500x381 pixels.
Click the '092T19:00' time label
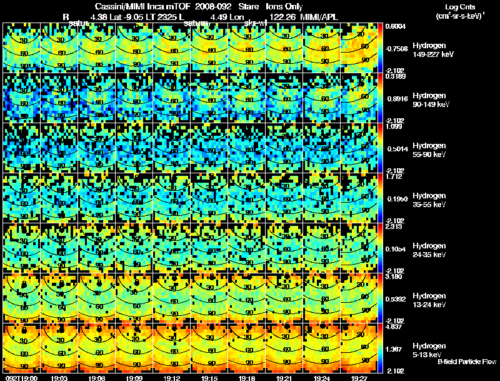click(22, 378)
